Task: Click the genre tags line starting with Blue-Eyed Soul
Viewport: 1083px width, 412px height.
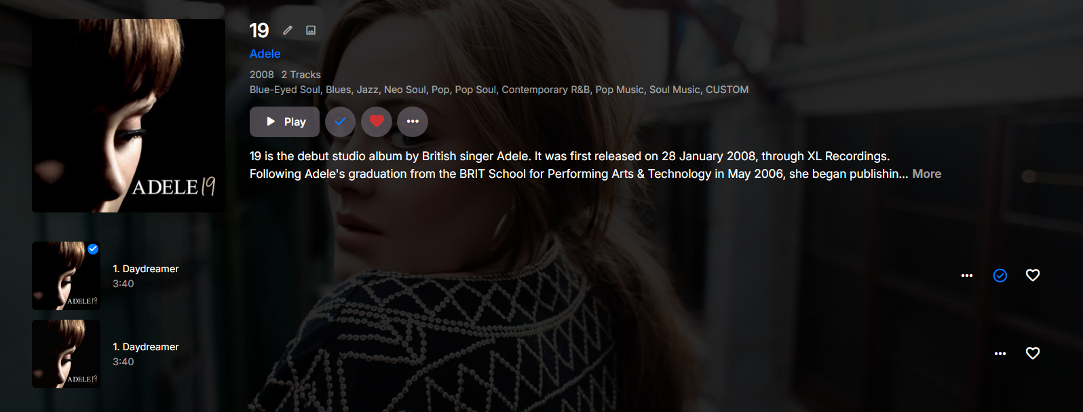Action: (499, 90)
